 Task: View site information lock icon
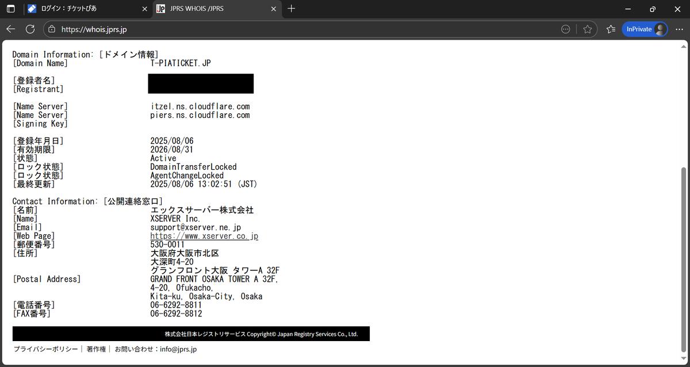coord(52,29)
